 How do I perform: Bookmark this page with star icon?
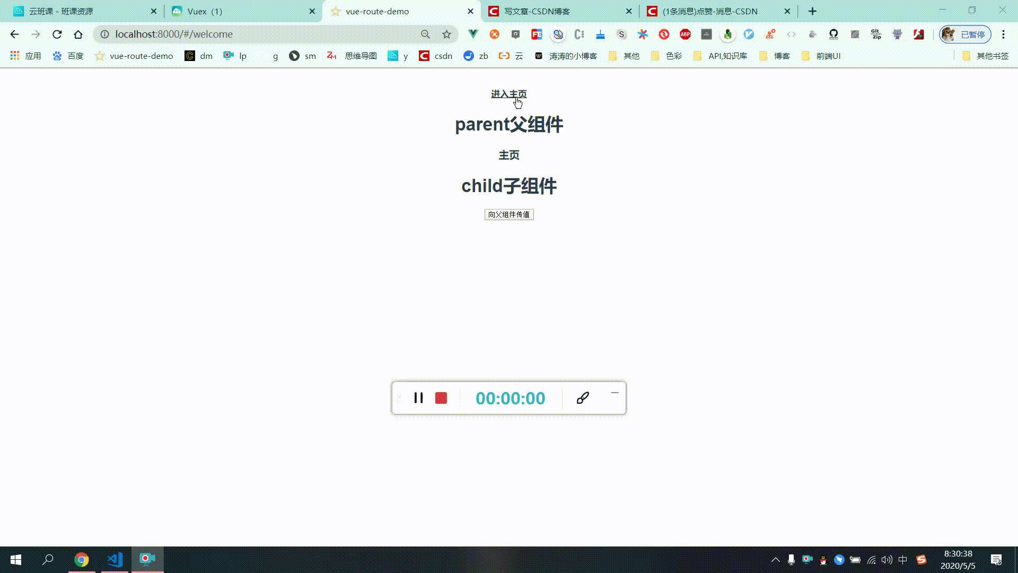(x=446, y=34)
